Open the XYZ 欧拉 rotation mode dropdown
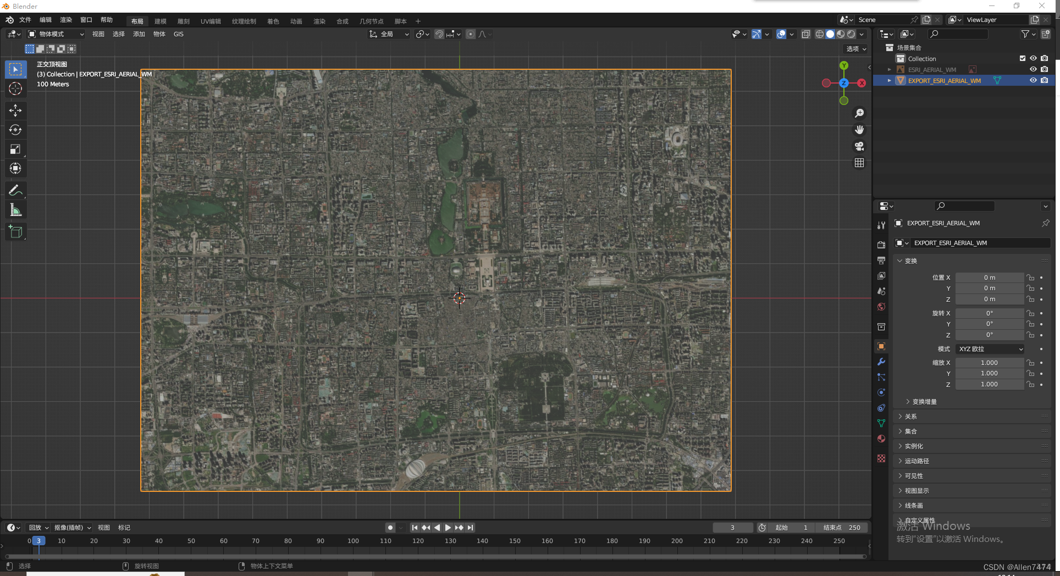 (990, 349)
